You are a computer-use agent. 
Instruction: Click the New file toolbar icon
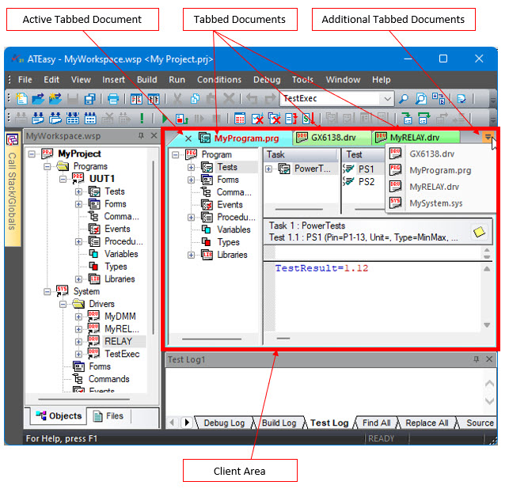[x=22, y=99]
